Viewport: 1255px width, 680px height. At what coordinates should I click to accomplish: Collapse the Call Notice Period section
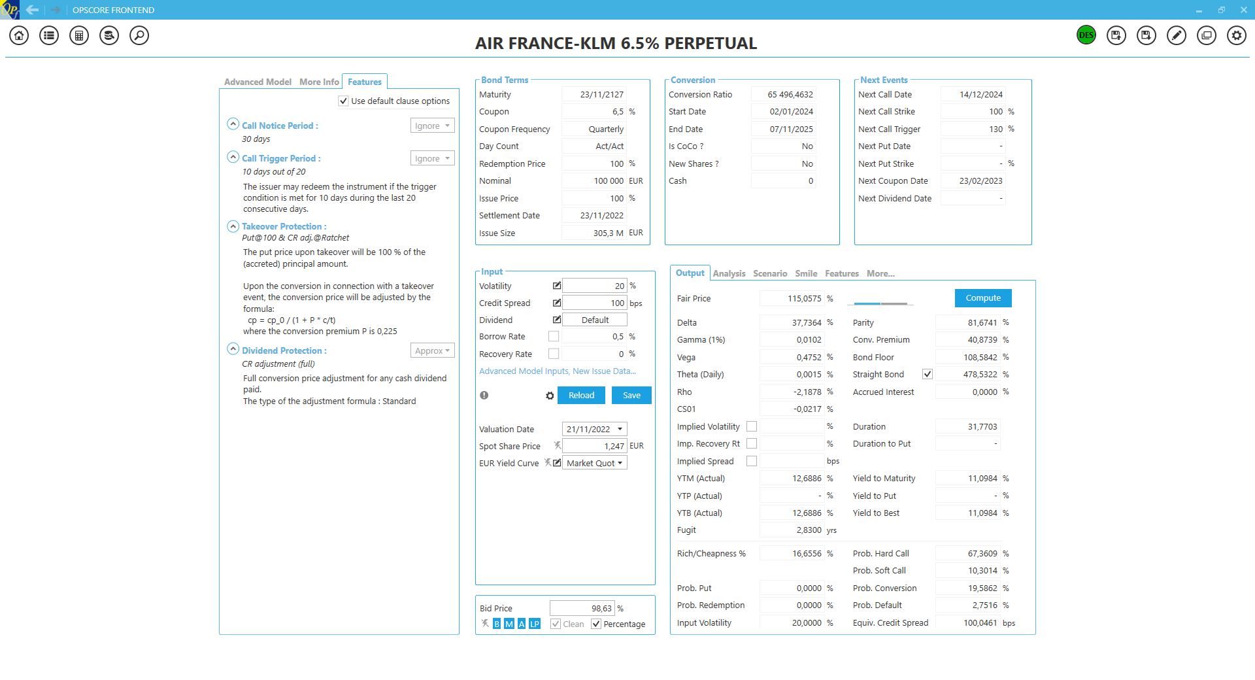click(x=233, y=124)
